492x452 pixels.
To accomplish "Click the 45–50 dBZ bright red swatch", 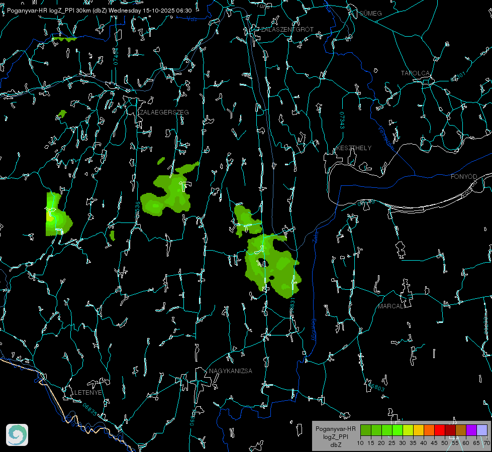I will click(x=440, y=430).
